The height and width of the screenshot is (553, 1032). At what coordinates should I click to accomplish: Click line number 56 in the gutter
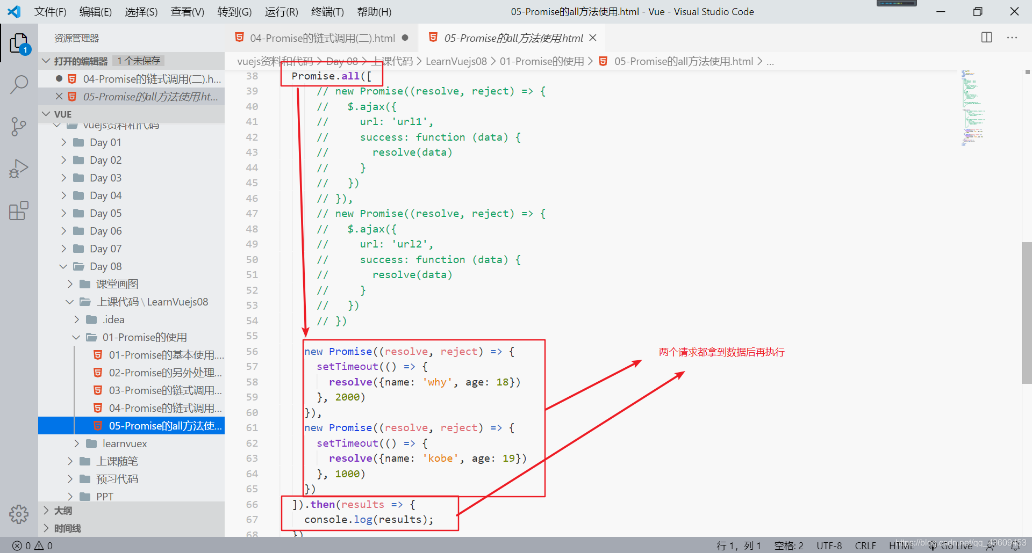coord(252,351)
